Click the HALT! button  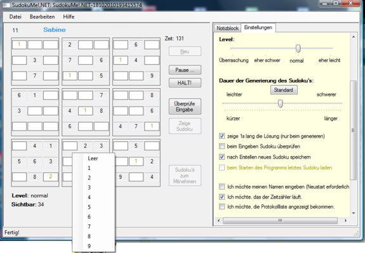pyautogui.click(x=185, y=83)
